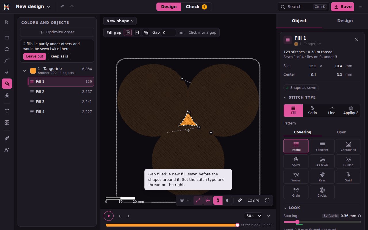Viewport: 368px width, 230px height.
Task: Toggle the travel stitch lines display
Action: point(198,200)
